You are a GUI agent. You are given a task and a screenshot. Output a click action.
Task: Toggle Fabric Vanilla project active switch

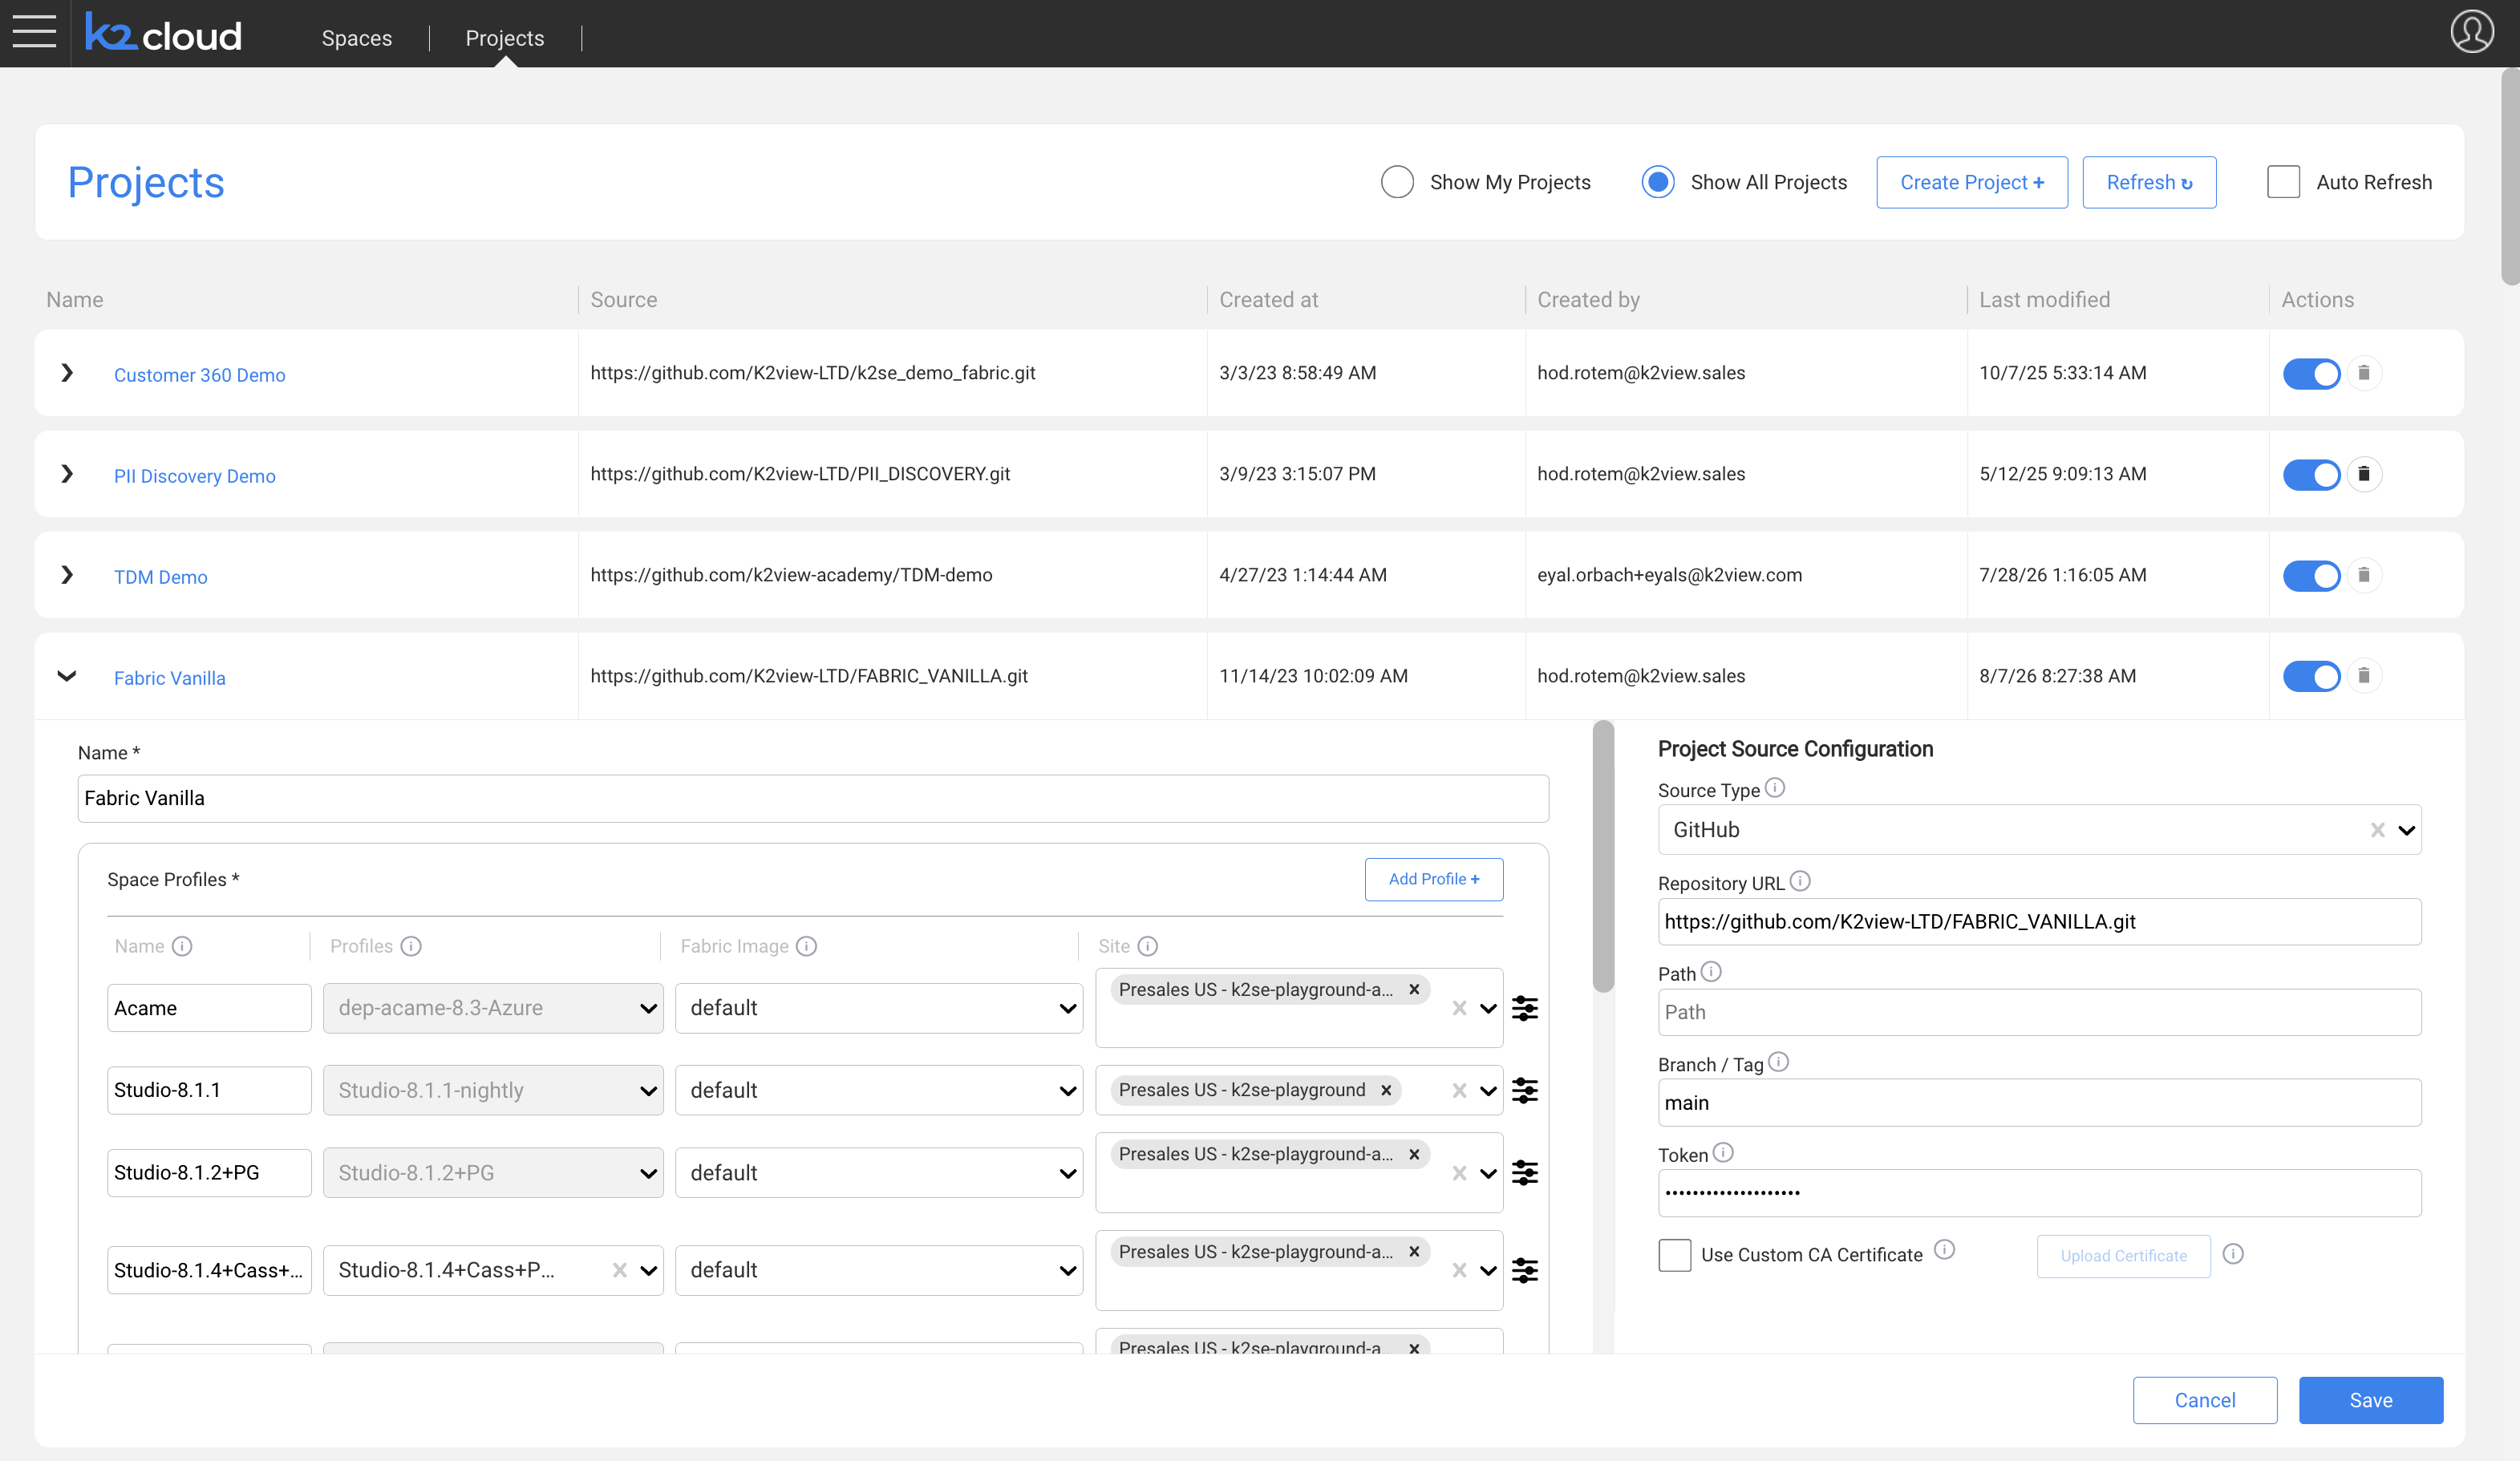(2311, 677)
